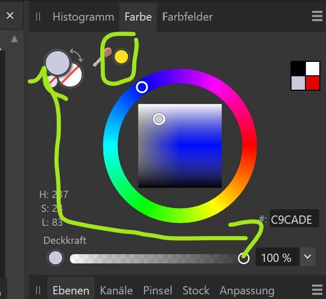This screenshot has height=299, width=326.
Task: Apply the yellow picked color circle
Action: [x=121, y=57]
